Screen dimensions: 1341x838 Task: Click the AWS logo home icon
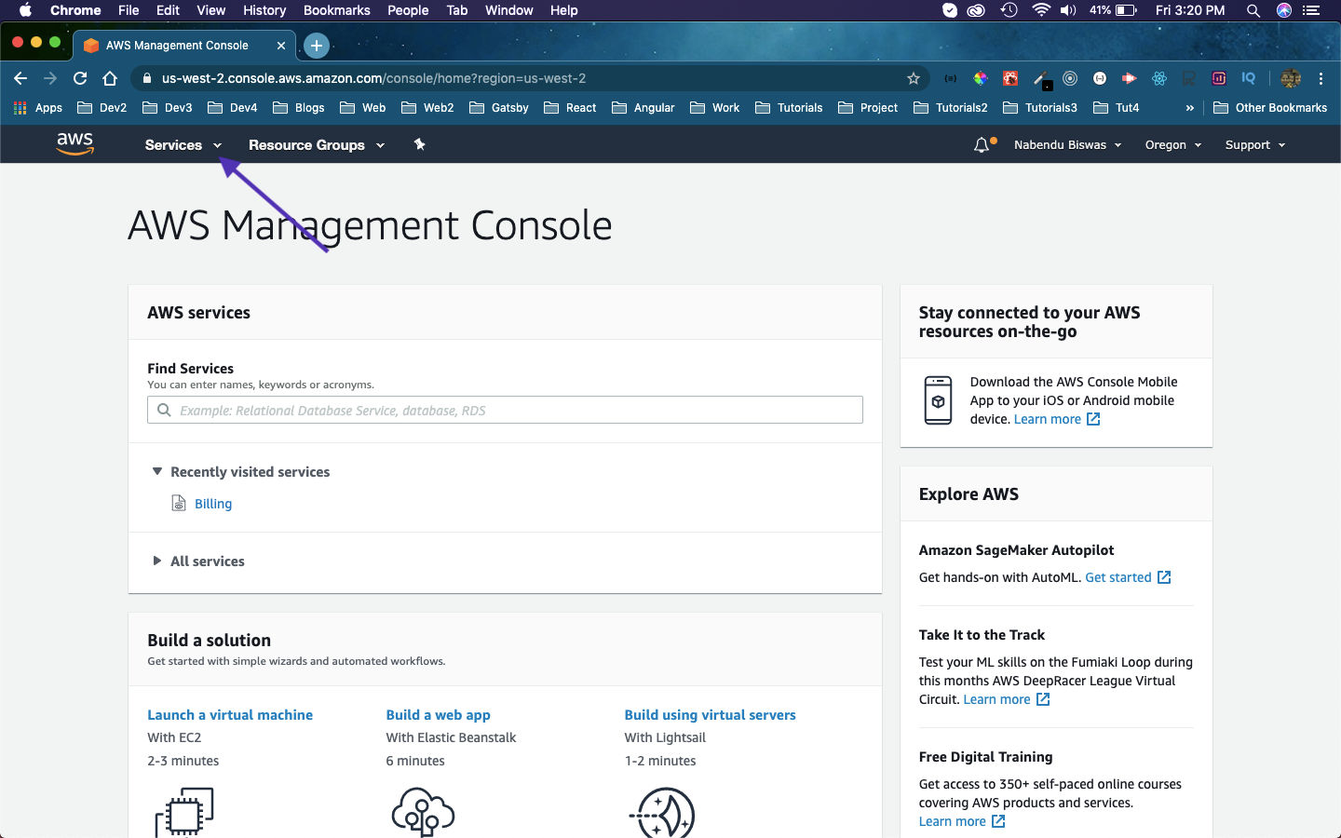pyautogui.click(x=74, y=143)
